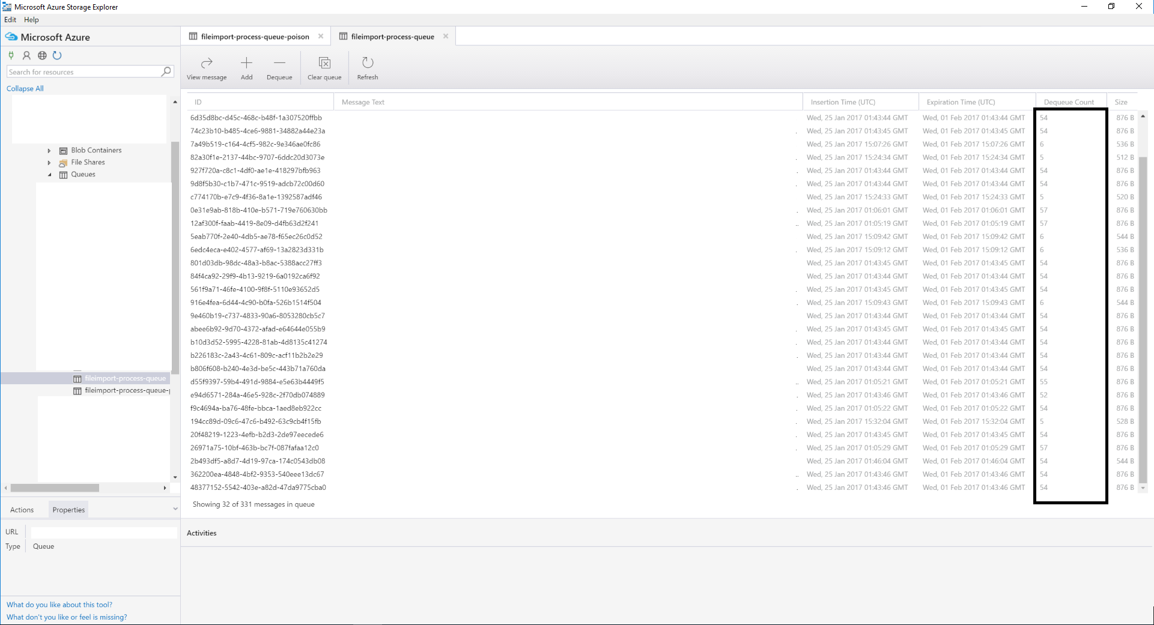
Task: Click the plug connect icon in left panel
Action: tap(11, 55)
